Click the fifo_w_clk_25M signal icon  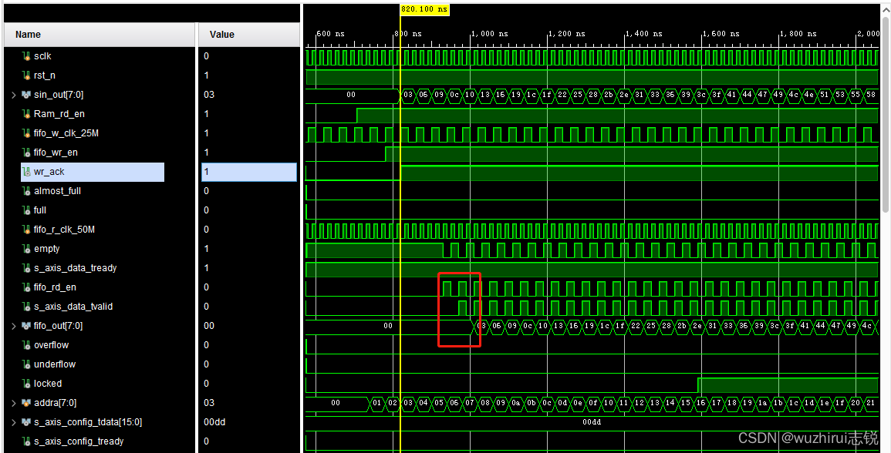(x=26, y=133)
